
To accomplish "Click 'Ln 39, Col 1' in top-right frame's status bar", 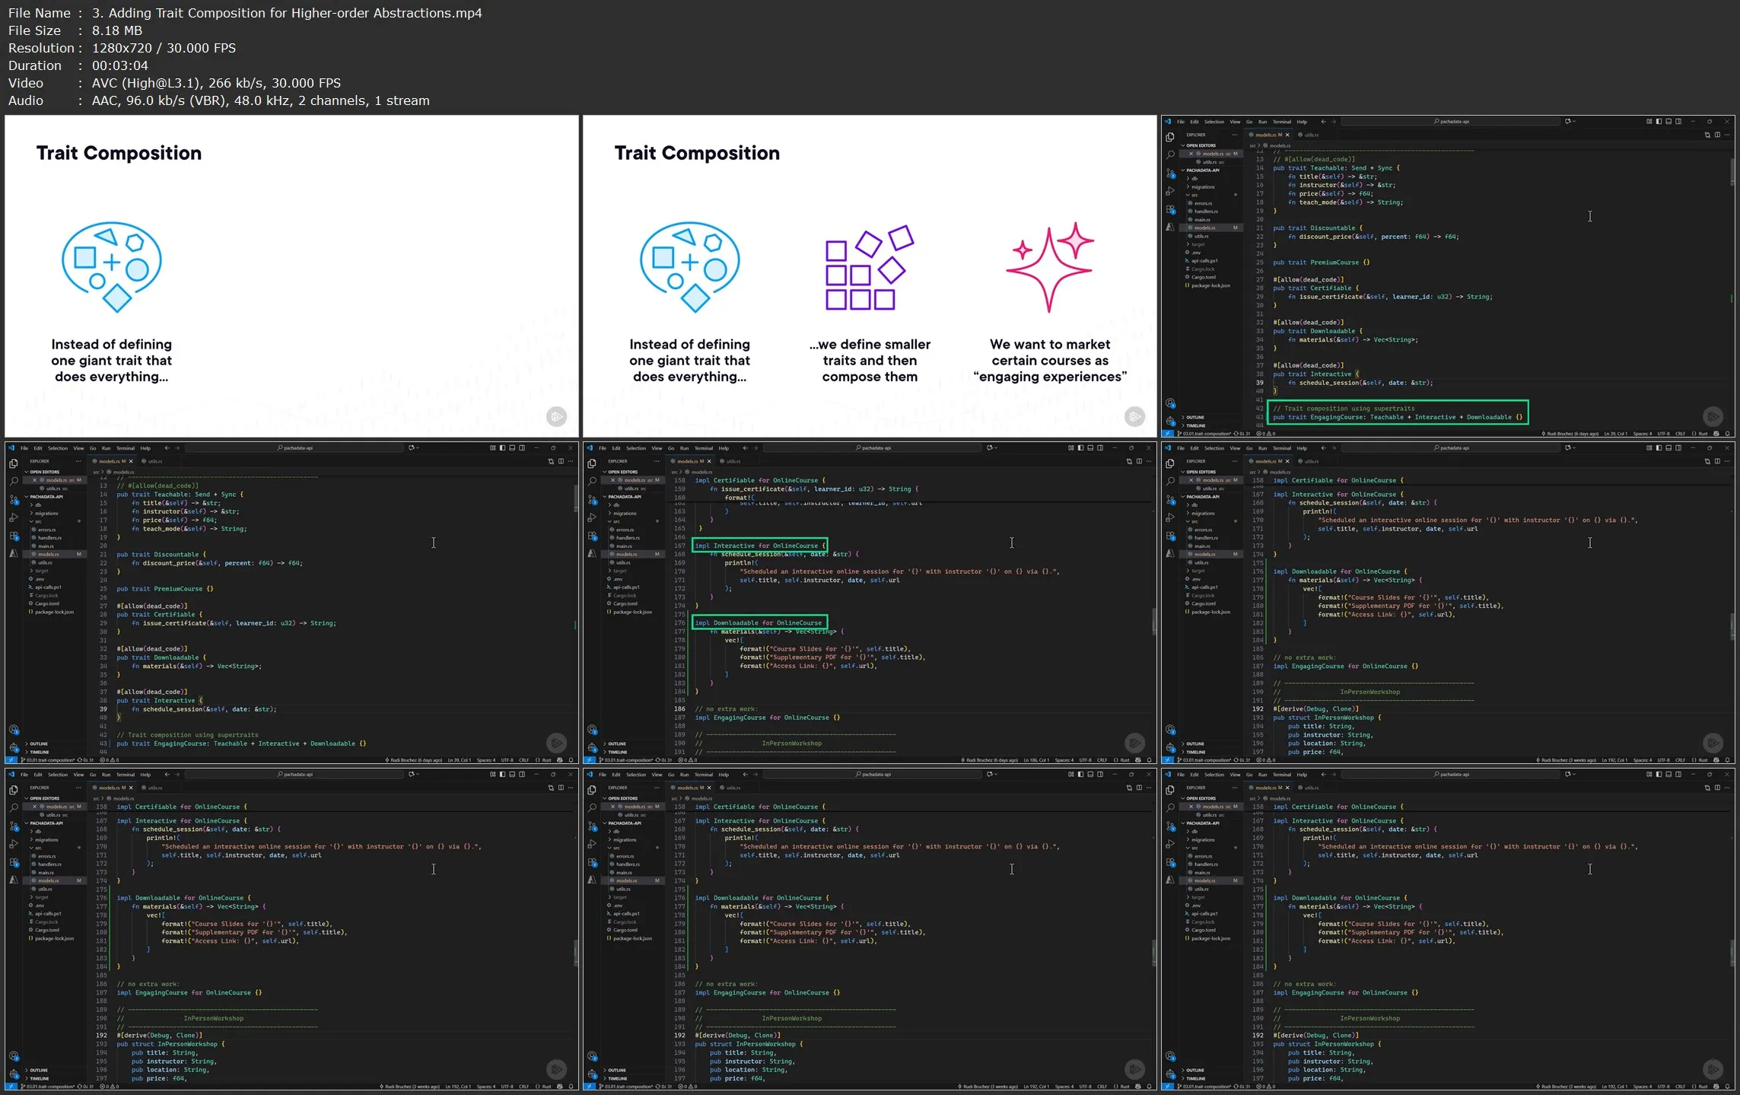I will pos(1617,434).
